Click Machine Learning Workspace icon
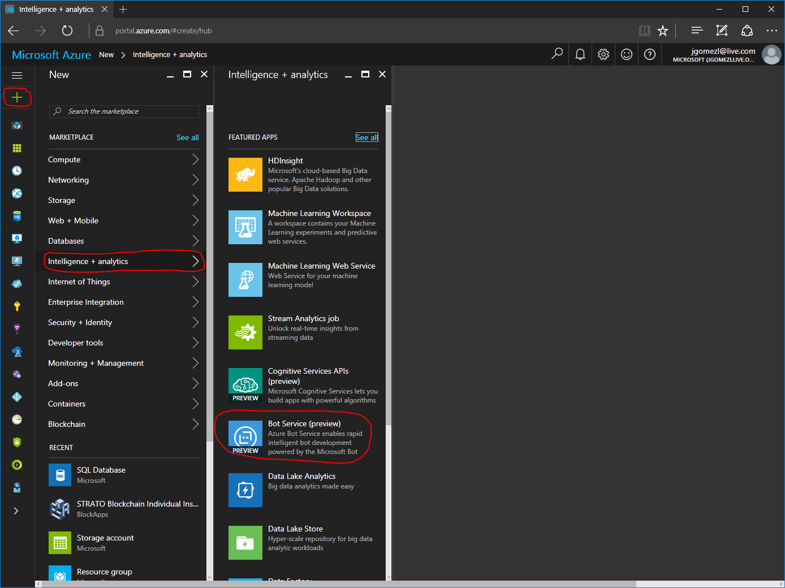This screenshot has width=785, height=588. (x=245, y=227)
